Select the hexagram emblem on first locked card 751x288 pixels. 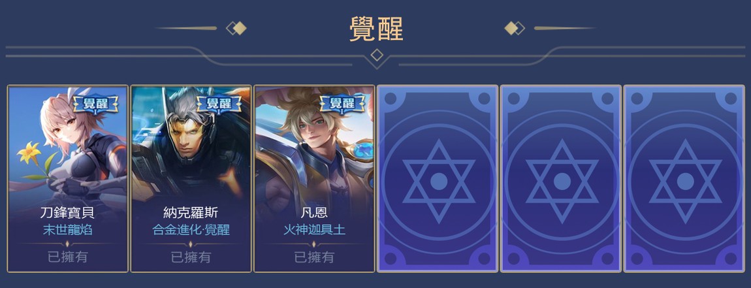click(439, 181)
